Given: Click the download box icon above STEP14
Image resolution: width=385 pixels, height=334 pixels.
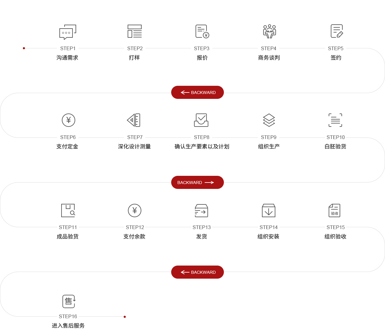Looking at the screenshot, I should (x=269, y=210).
